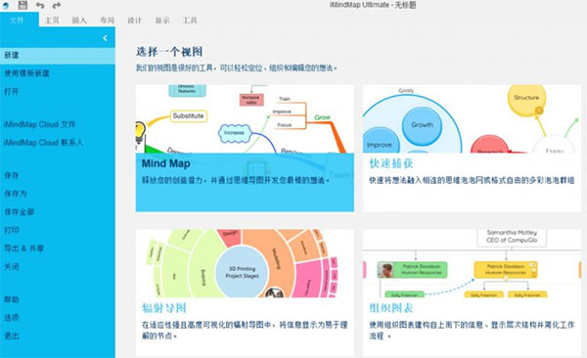Select the Mind Map view preview image
587x358 pixels.
245,118
